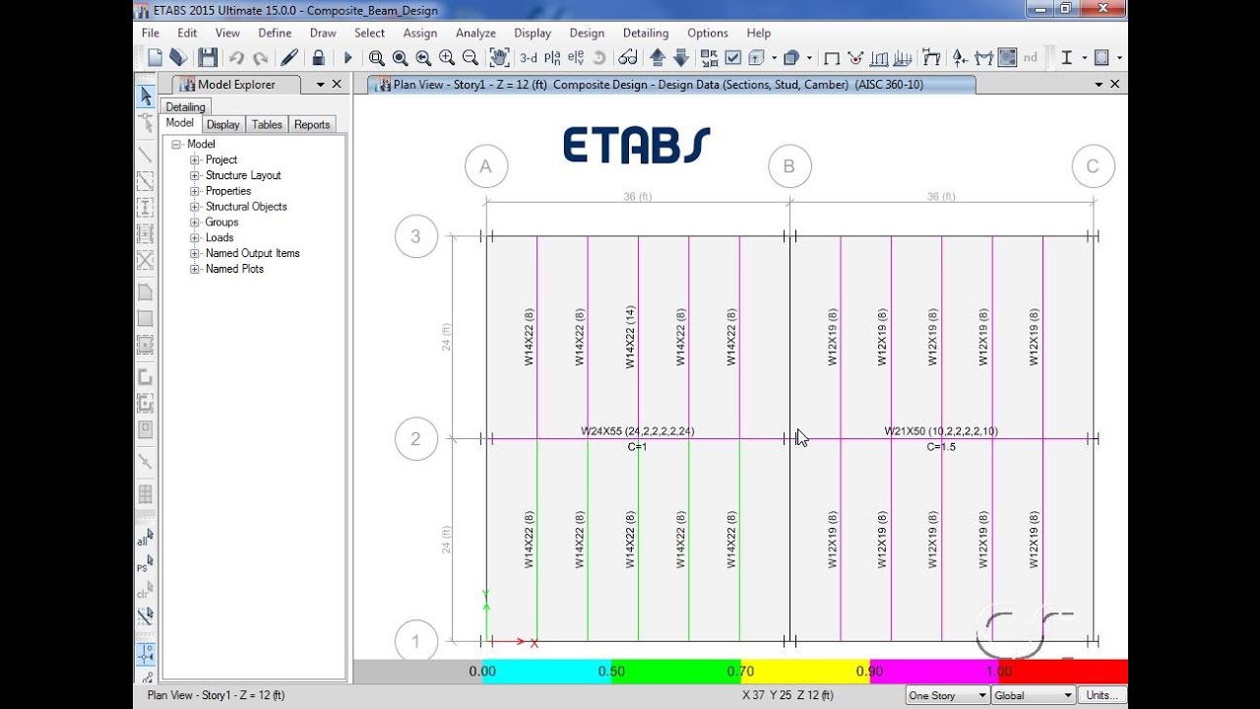The height and width of the screenshot is (709, 1260).
Task: Click the clear selection clr icon
Action: pos(145,591)
